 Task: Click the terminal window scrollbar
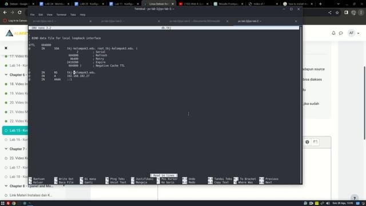[301, 105]
